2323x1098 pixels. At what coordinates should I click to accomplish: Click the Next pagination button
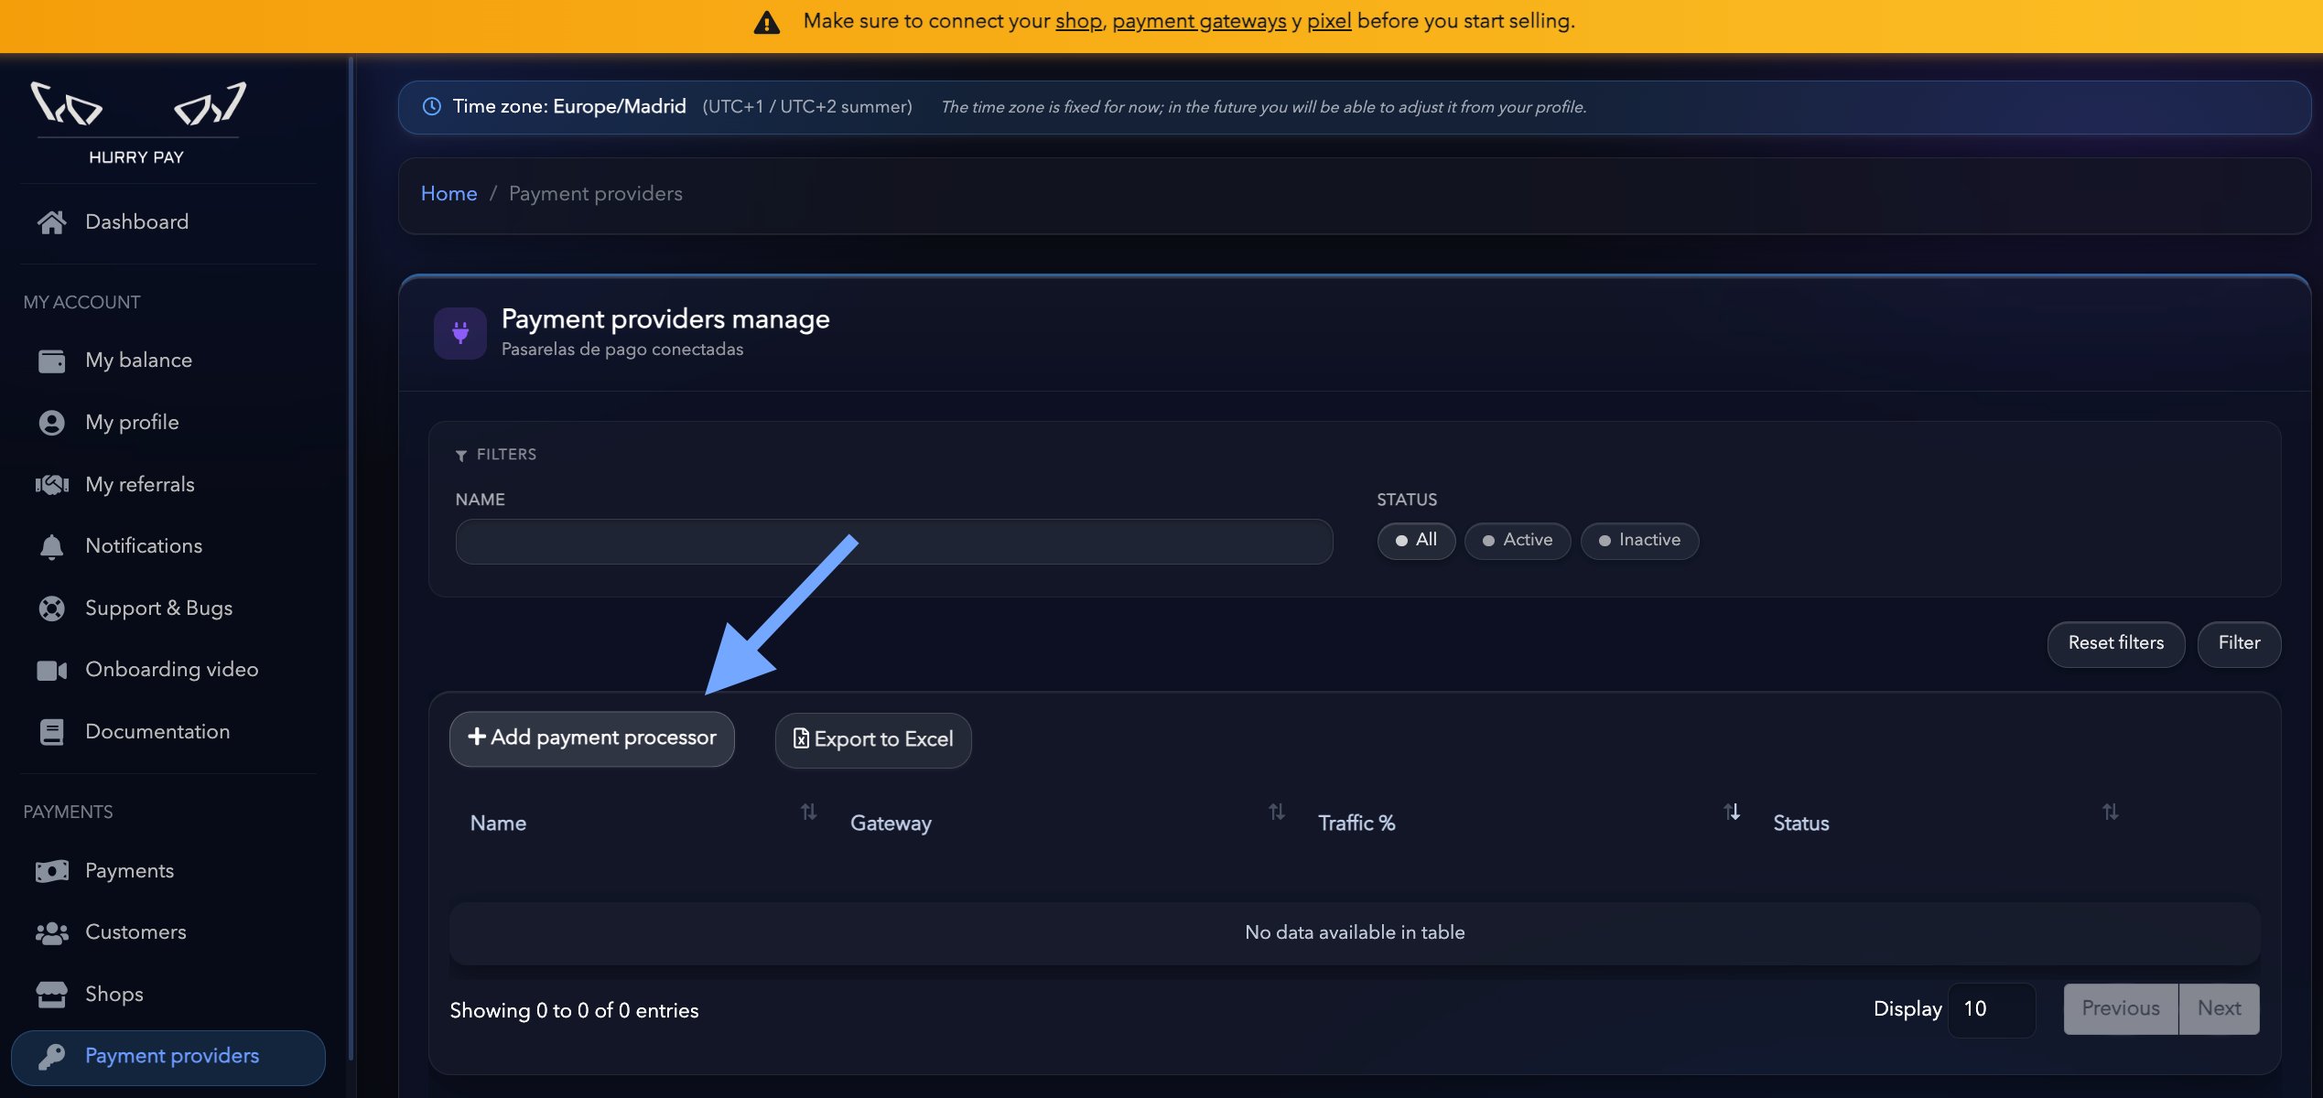[x=2220, y=1009]
